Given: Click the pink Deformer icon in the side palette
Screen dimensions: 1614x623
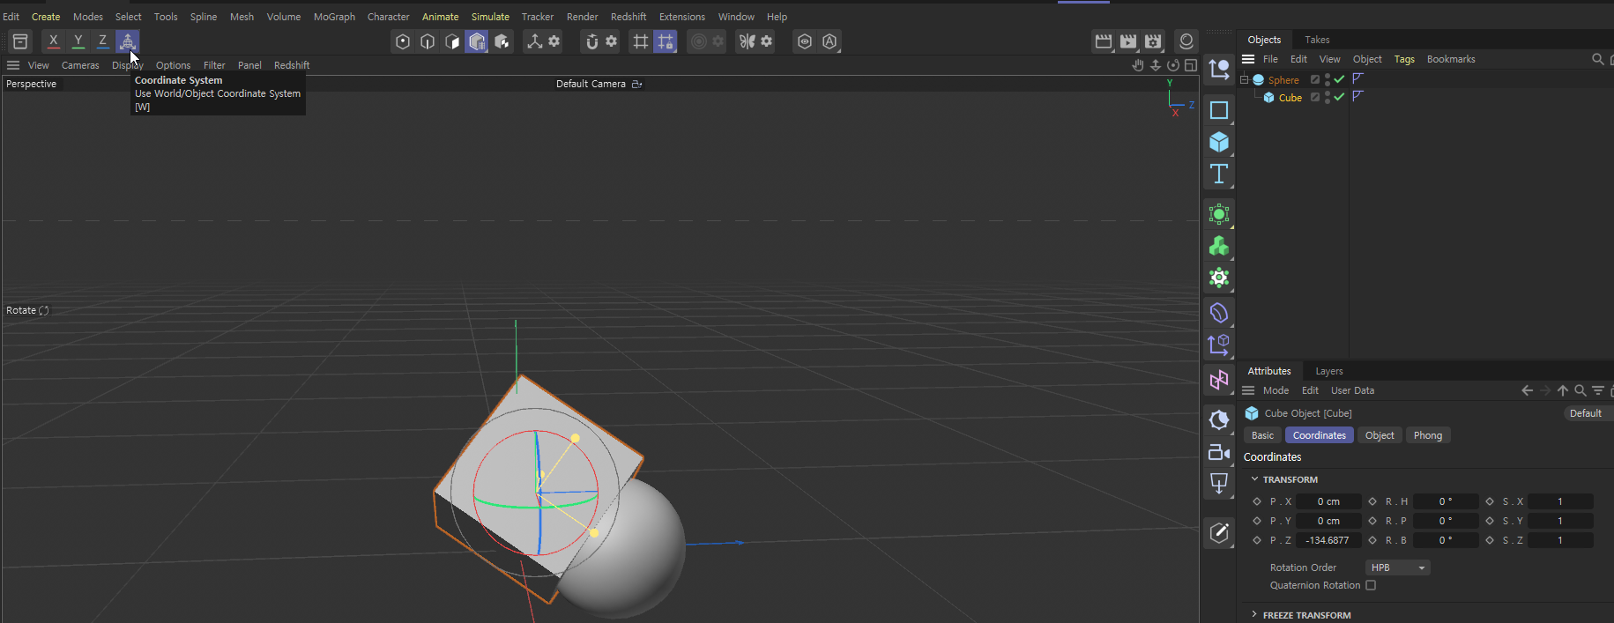Looking at the screenshot, I should click(1219, 380).
